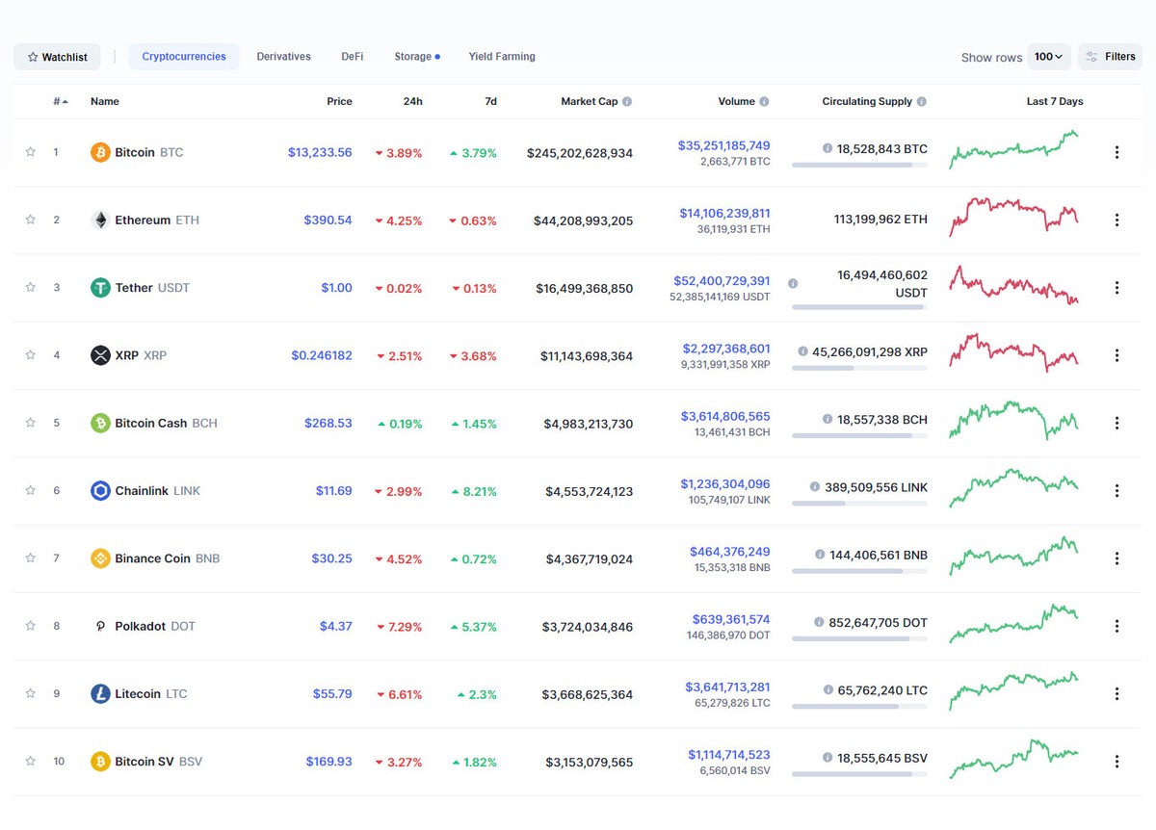This screenshot has height=830, width=1156.
Task: Star the Polkadot row
Action: click(x=30, y=626)
